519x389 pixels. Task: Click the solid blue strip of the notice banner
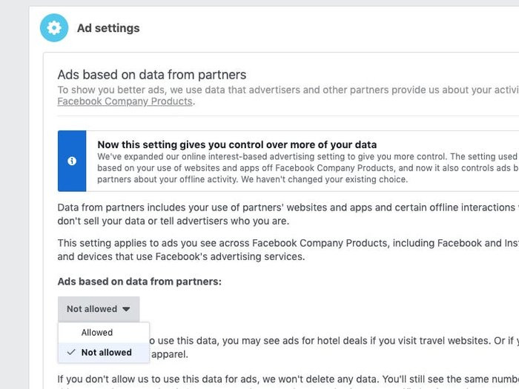point(72,178)
